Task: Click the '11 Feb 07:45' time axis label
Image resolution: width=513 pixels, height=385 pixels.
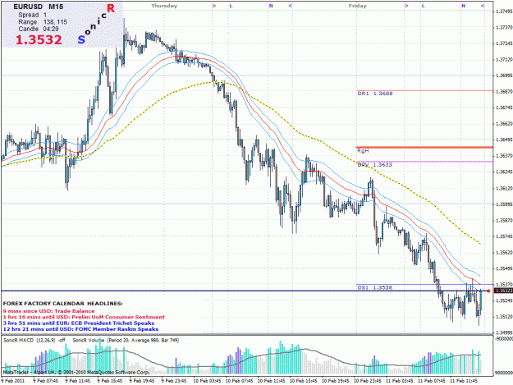Action: click(x=431, y=381)
